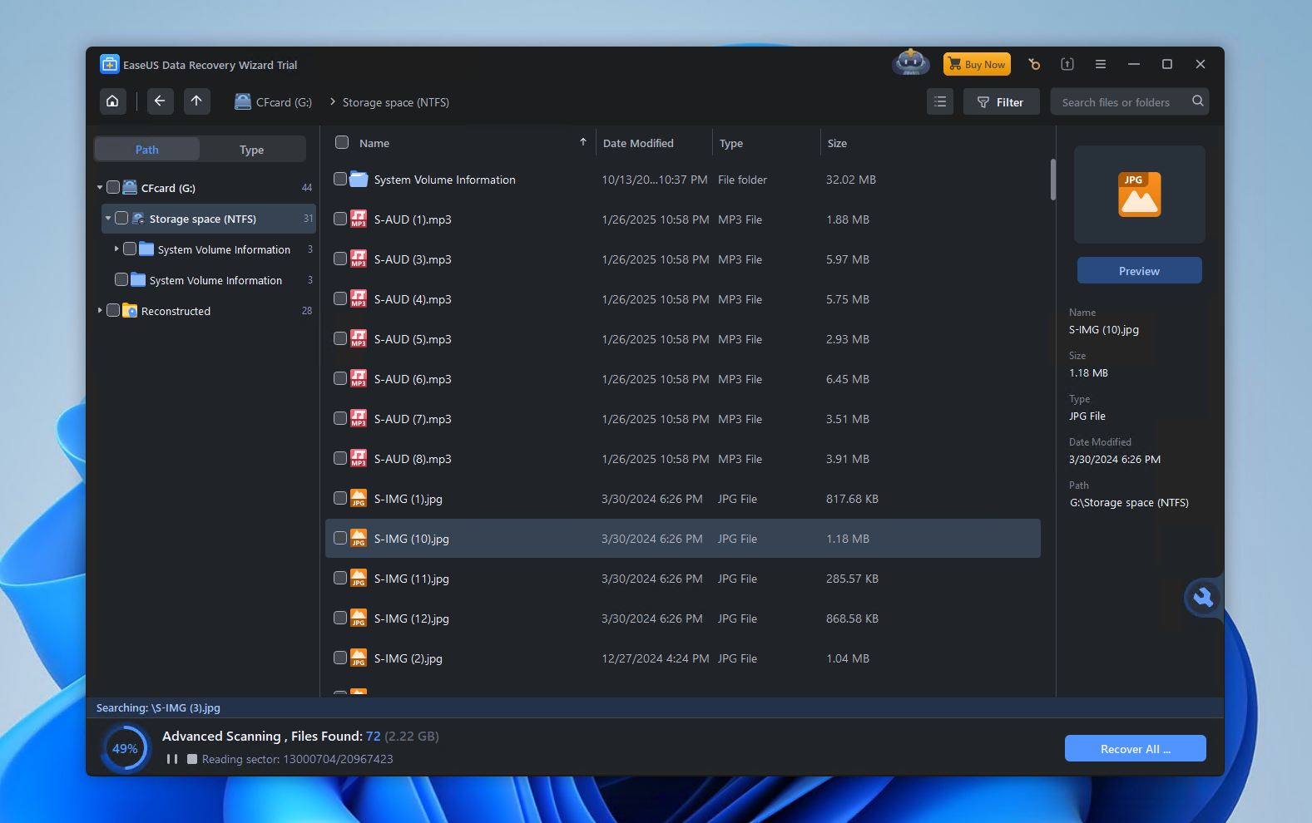Pause the scan
Screen dimensions: 1312x823
[172, 759]
